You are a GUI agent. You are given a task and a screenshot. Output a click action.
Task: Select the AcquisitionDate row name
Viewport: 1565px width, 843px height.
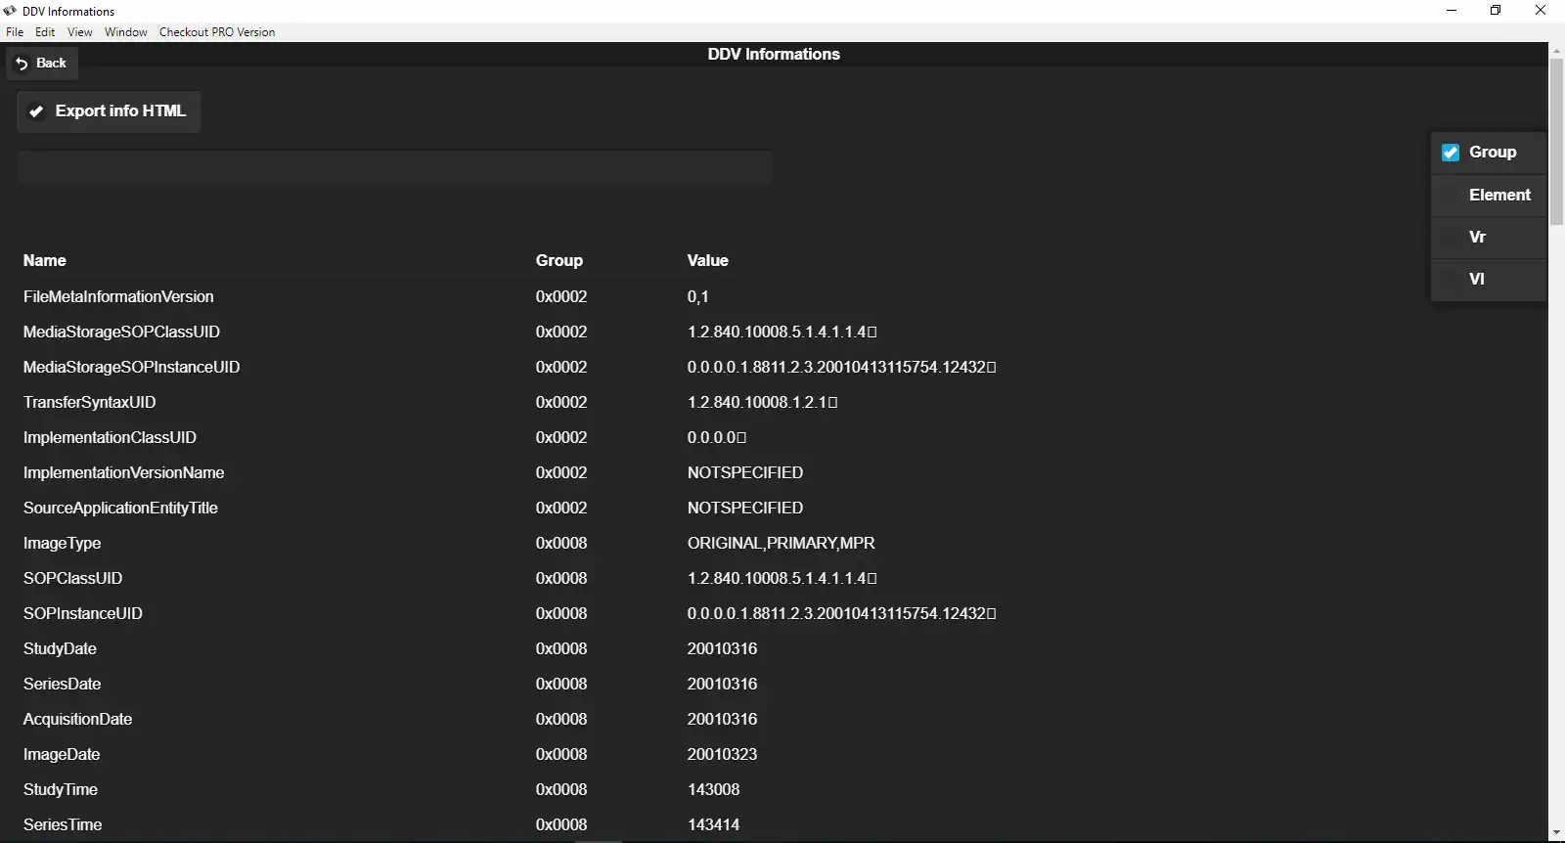(78, 719)
